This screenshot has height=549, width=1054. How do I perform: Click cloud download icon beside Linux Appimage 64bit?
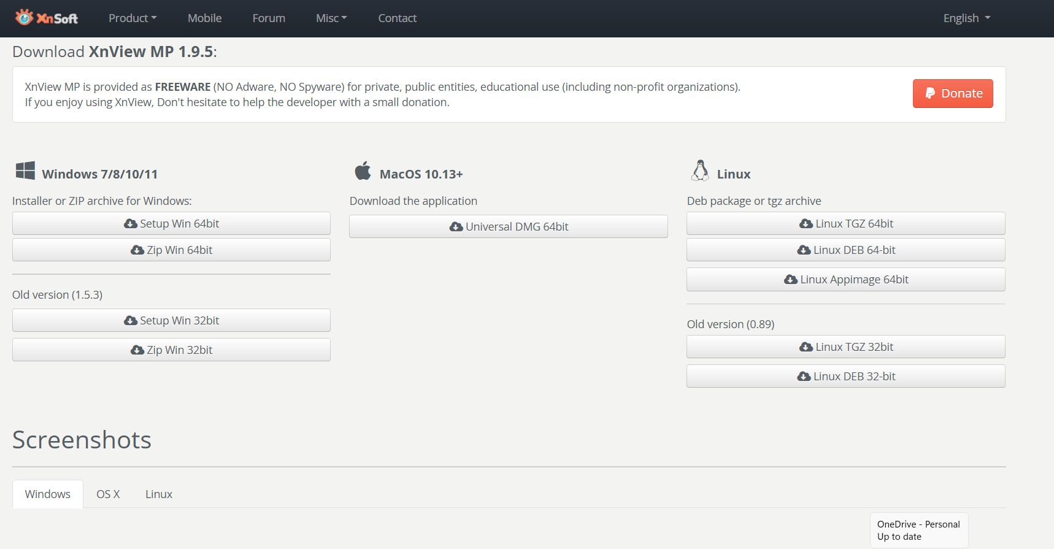(791, 280)
